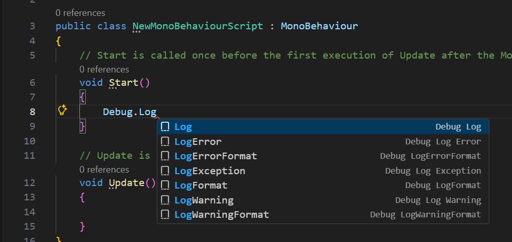
Task: Click the method icon next to LogErrorFormat
Action: tap(165, 156)
